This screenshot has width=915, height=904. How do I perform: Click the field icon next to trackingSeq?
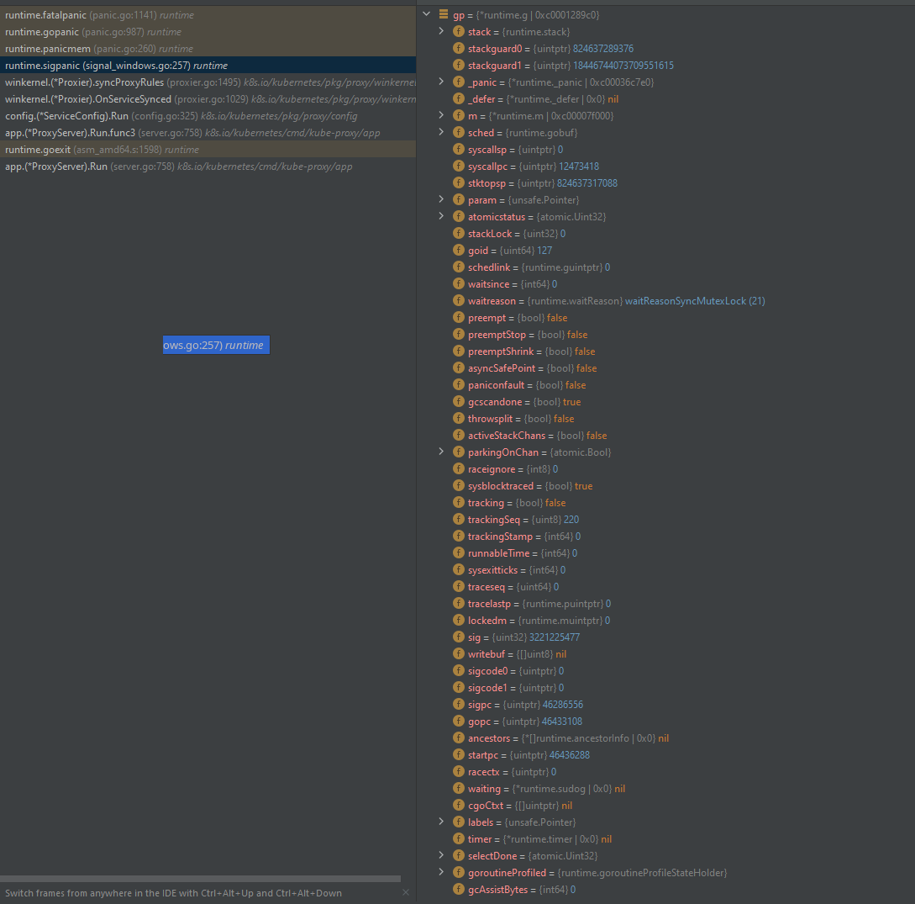point(459,519)
